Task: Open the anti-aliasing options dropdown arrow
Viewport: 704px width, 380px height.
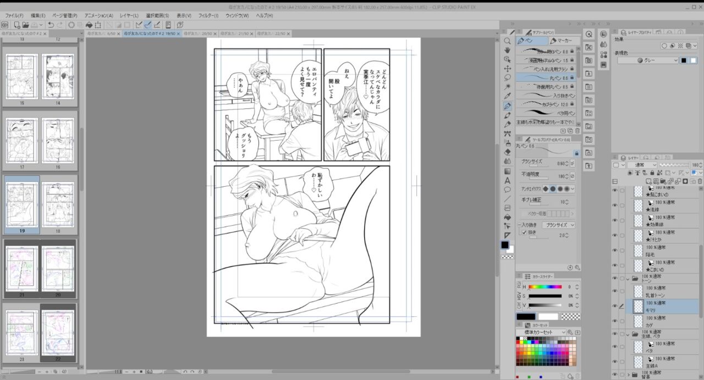Action: 573,189
